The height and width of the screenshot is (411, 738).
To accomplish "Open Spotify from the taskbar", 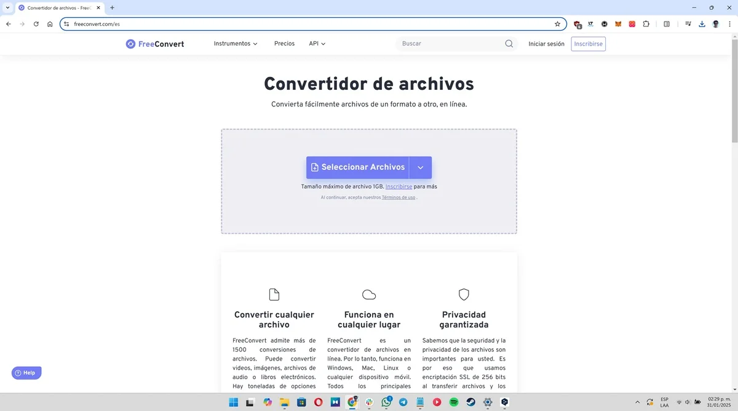I will click(x=454, y=402).
